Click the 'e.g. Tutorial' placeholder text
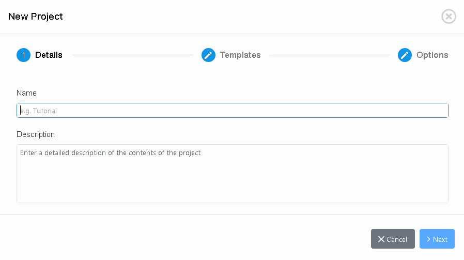The height and width of the screenshot is (260, 464). [39, 111]
